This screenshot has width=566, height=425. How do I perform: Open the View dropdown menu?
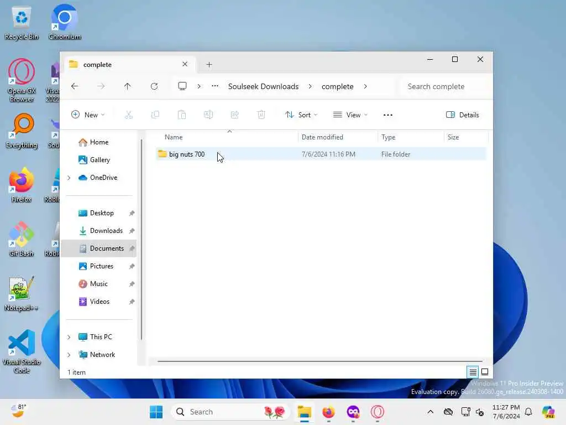pos(350,115)
